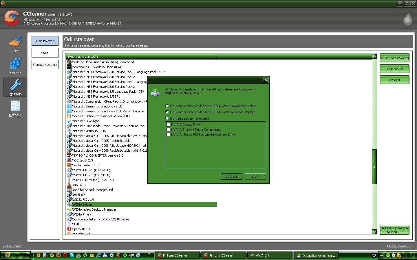Launch CCleaner icon from quick launch
The image size is (417, 260).
coord(118,255)
